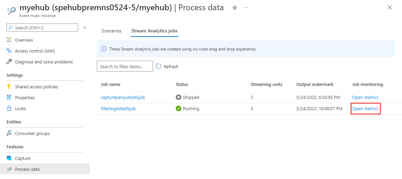Click the Search to filter items field
The height and width of the screenshot is (179, 402).
125,66
